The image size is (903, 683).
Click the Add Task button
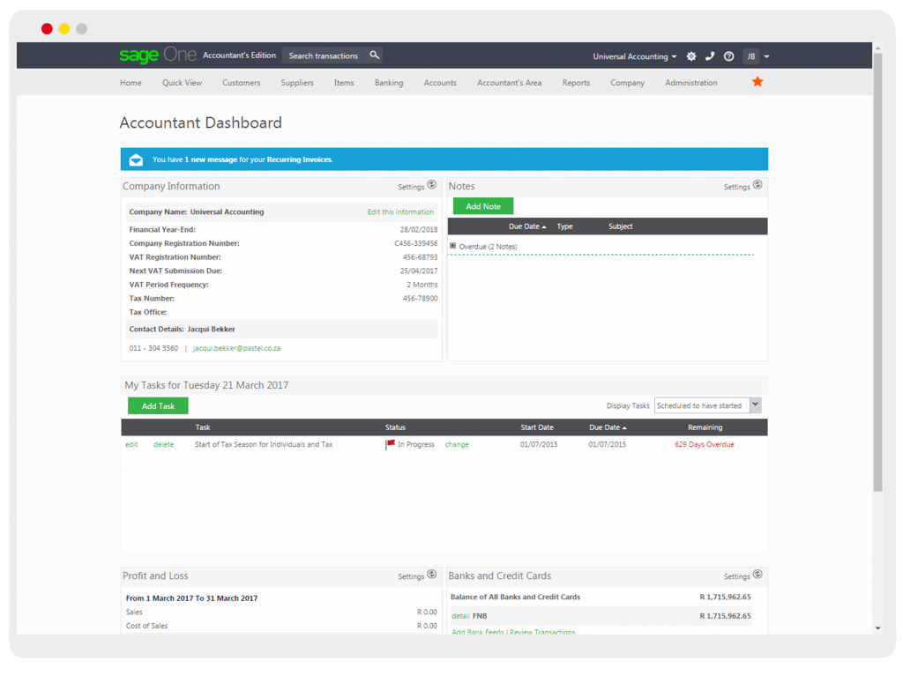coord(157,405)
